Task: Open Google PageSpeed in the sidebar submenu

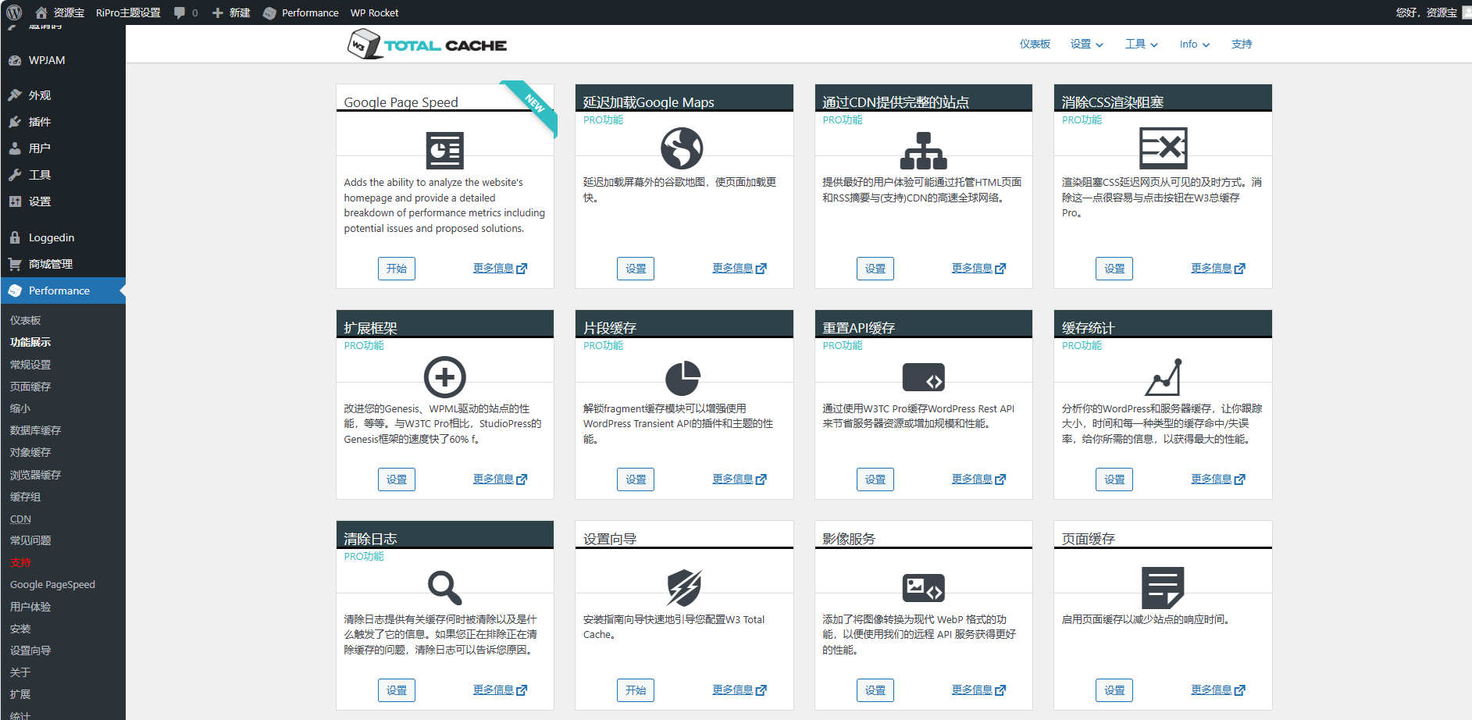Action: point(52,584)
